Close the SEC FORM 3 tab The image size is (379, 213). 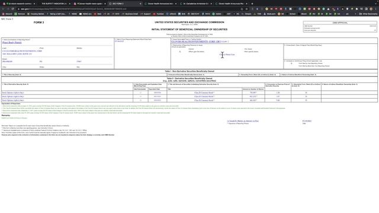(x=140, y=4)
